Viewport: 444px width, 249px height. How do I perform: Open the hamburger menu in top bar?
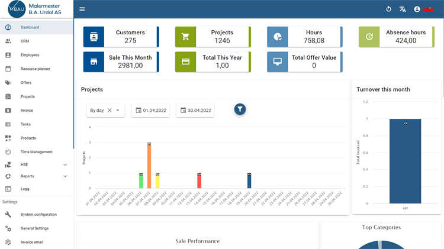pos(82,9)
